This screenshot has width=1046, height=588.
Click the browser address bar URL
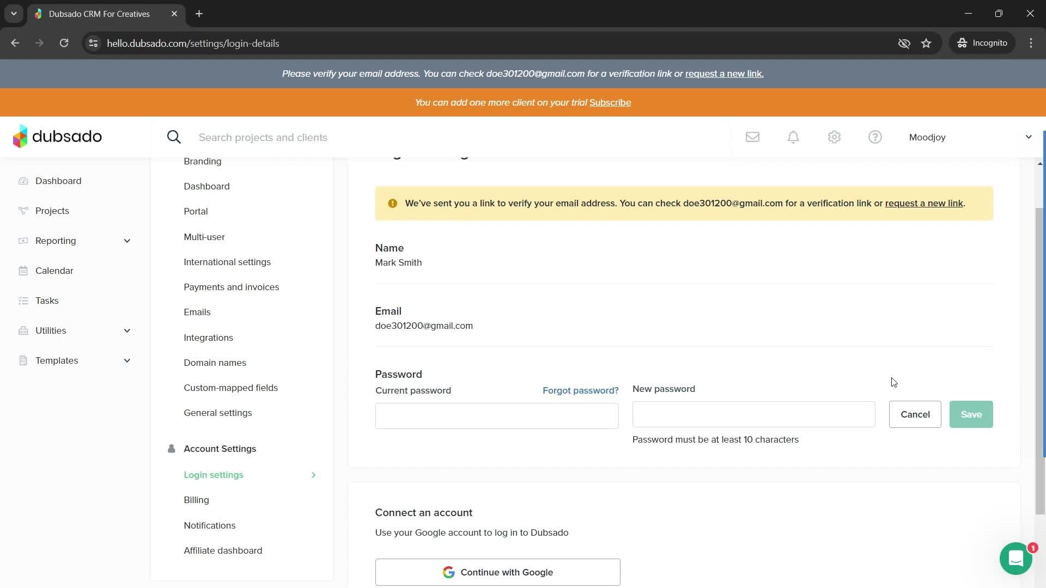coord(193,43)
